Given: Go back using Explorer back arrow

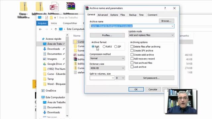Looking at the screenshot, I should coord(40,29).
